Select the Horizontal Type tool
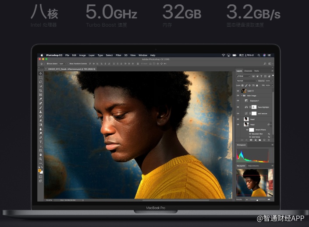The image size is (309, 227). (x=41, y=142)
